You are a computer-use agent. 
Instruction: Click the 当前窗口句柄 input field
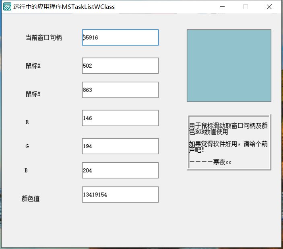point(120,37)
